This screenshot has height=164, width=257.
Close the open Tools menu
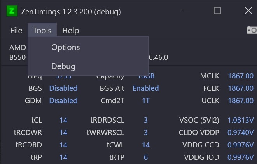point(42,30)
